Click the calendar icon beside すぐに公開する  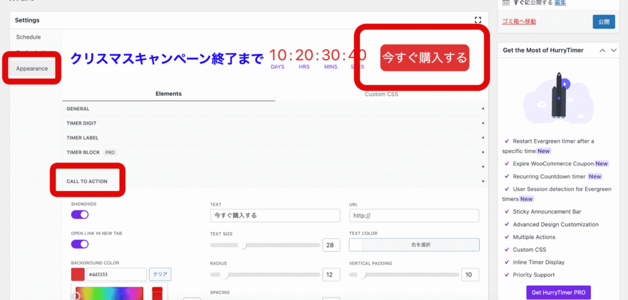pos(506,2)
